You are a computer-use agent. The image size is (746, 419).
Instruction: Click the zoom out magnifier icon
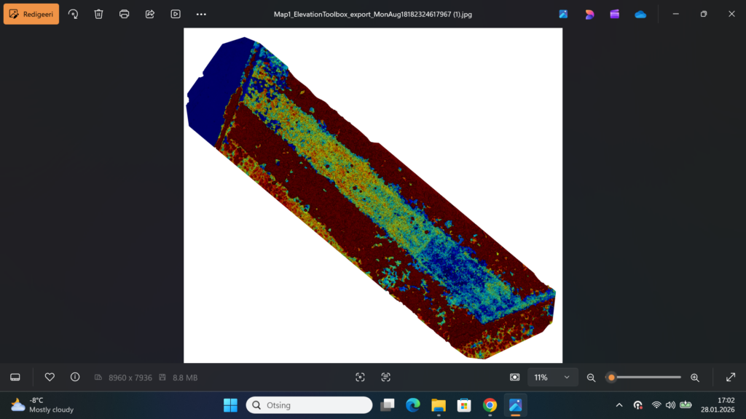click(591, 377)
